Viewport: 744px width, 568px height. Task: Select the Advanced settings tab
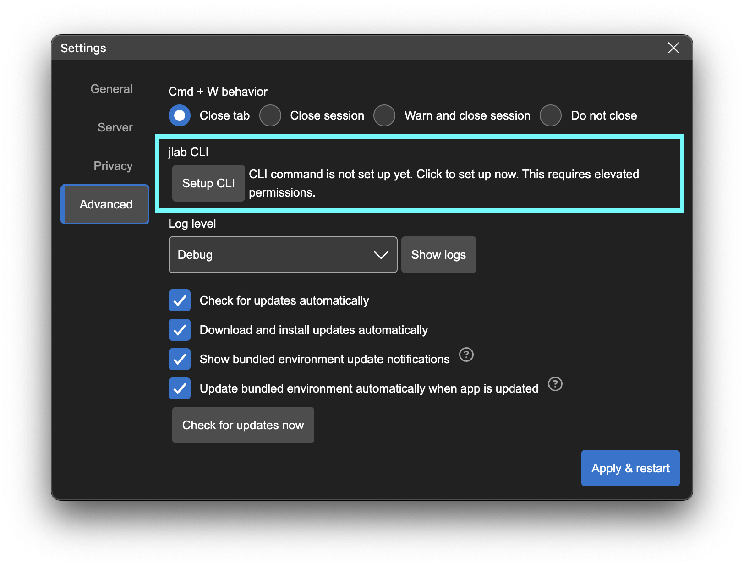coord(105,204)
